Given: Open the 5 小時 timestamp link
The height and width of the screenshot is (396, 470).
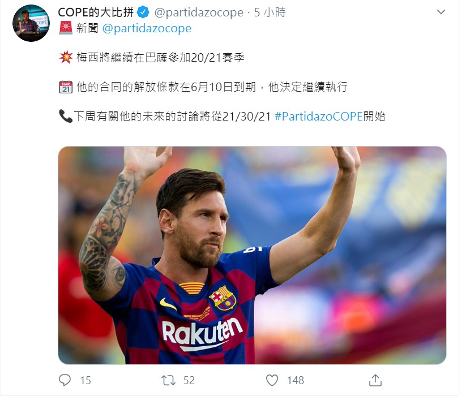Looking at the screenshot, I should tap(270, 12).
